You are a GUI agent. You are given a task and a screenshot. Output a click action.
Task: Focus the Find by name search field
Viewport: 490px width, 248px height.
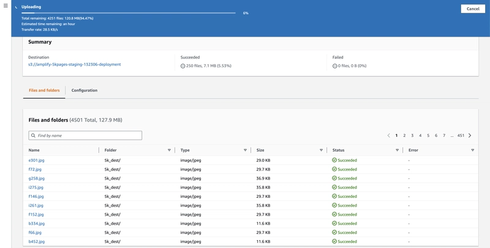(x=85, y=136)
